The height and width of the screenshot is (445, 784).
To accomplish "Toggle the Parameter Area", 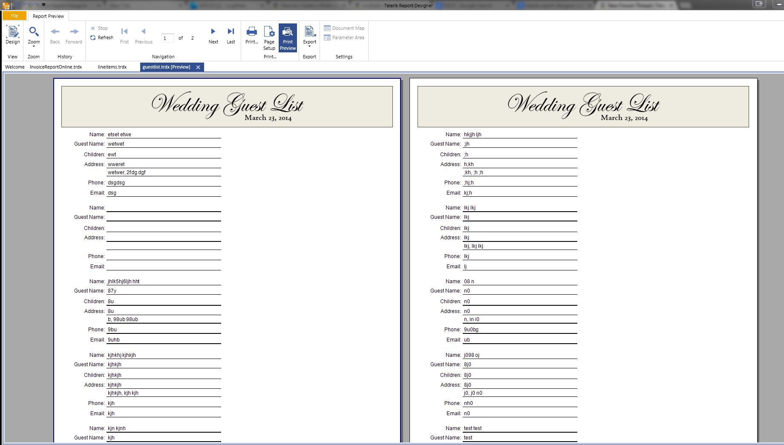I will [344, 37].
